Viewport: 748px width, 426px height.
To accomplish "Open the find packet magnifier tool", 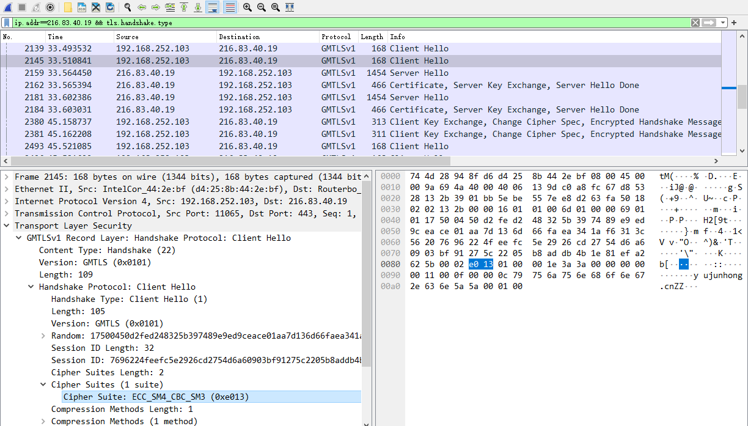I will click(x=128, y=7).
